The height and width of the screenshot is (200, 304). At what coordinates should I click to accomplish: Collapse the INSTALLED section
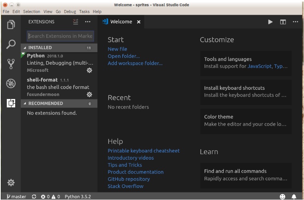59,48
